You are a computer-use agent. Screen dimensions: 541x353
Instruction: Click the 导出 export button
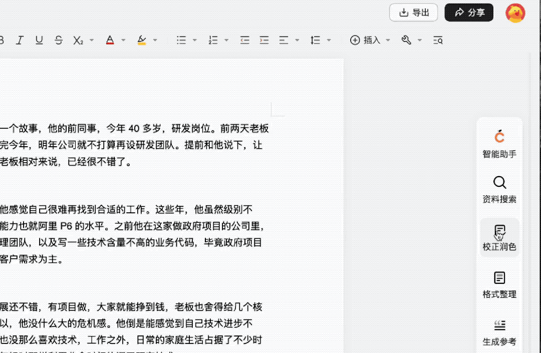414,13
